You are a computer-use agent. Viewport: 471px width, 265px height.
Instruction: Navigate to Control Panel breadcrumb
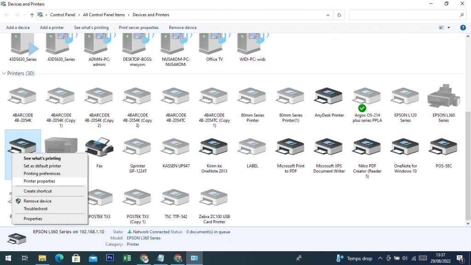tap(63, 15)
